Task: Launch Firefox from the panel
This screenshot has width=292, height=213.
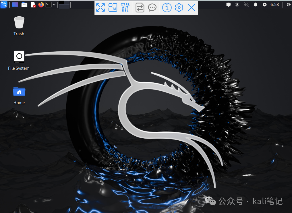Action: (x=41, y=5)
